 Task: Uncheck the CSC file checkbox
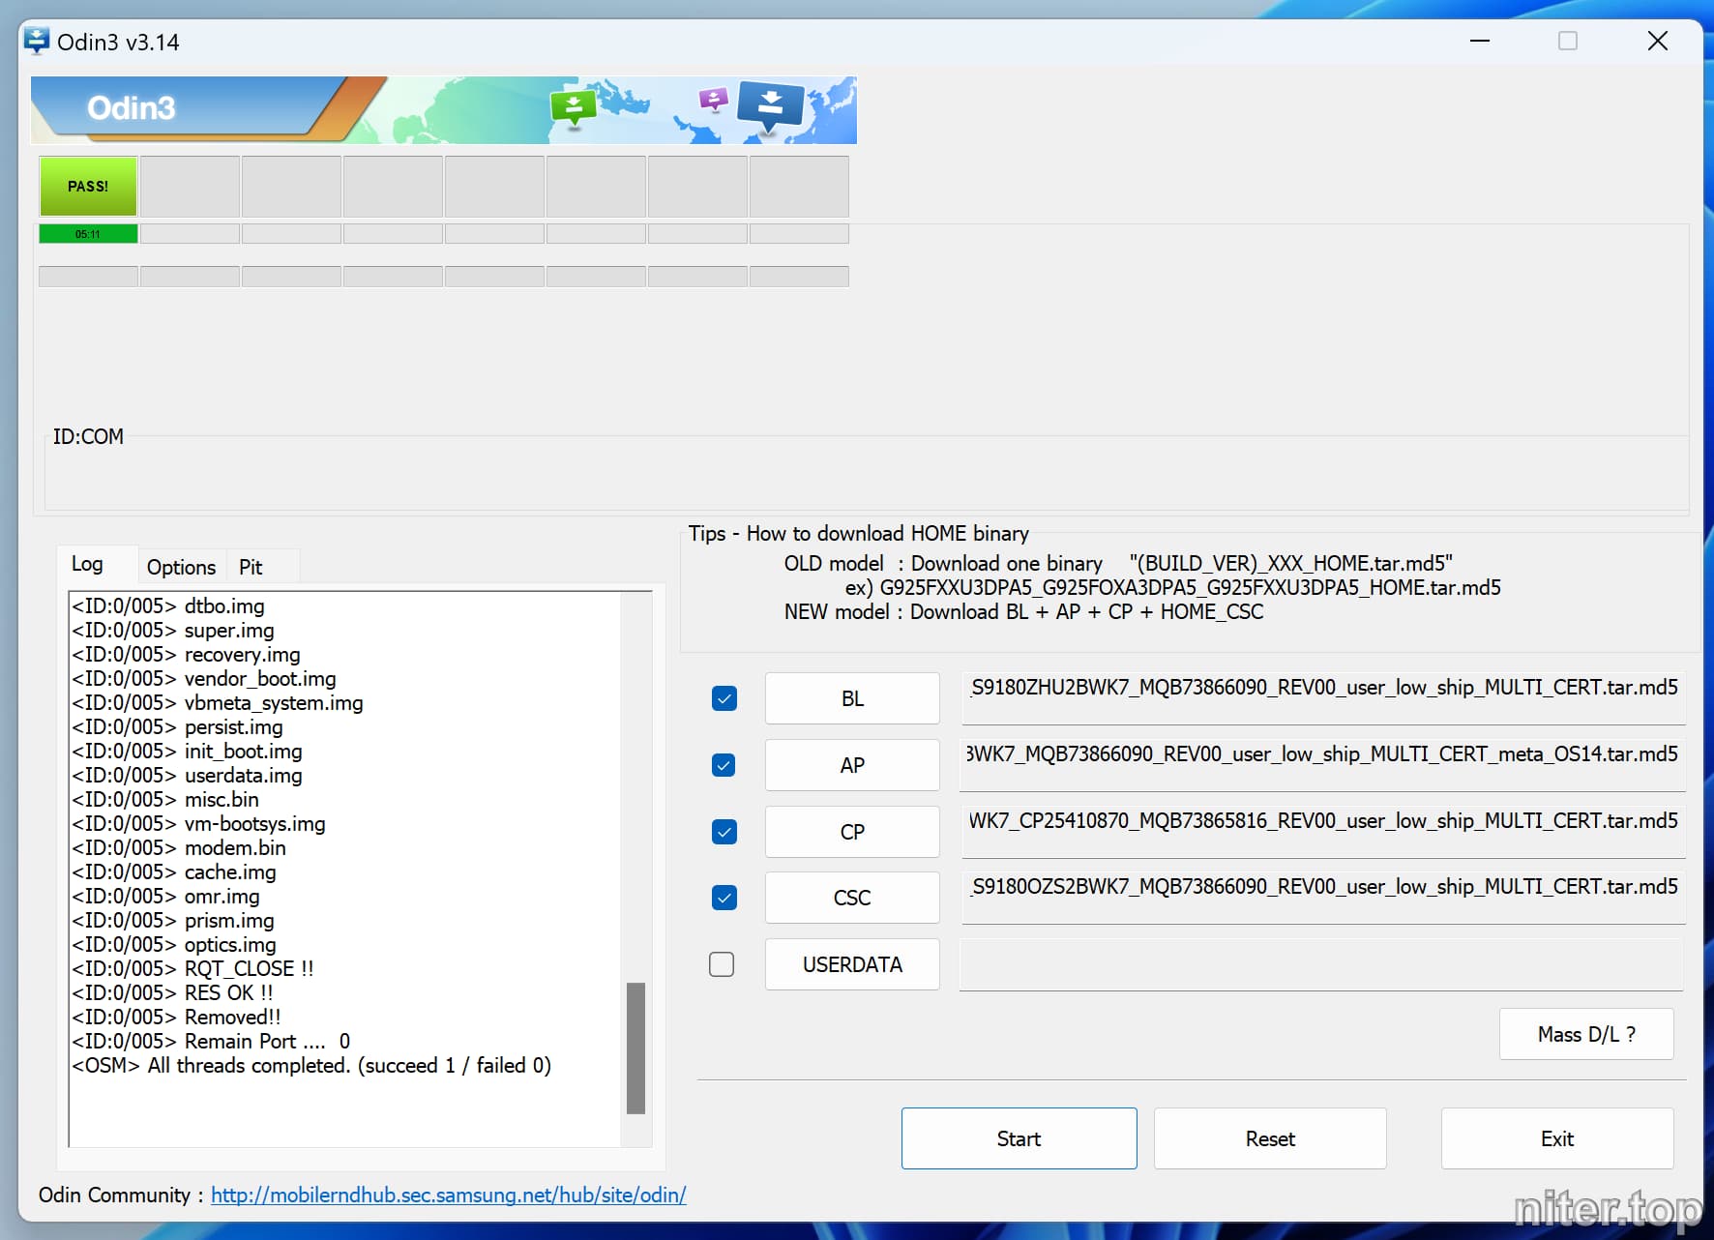coord(724,898)
